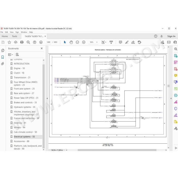Viewport: 178px width, 178px height.
Task: Open bookmarks options dropdown menu
Action: tap(11, 55)
